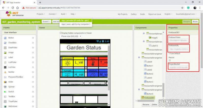Screen dimensions: 203x108
Task: Click the ProjectBucket input field
Action: click(178, 67)
